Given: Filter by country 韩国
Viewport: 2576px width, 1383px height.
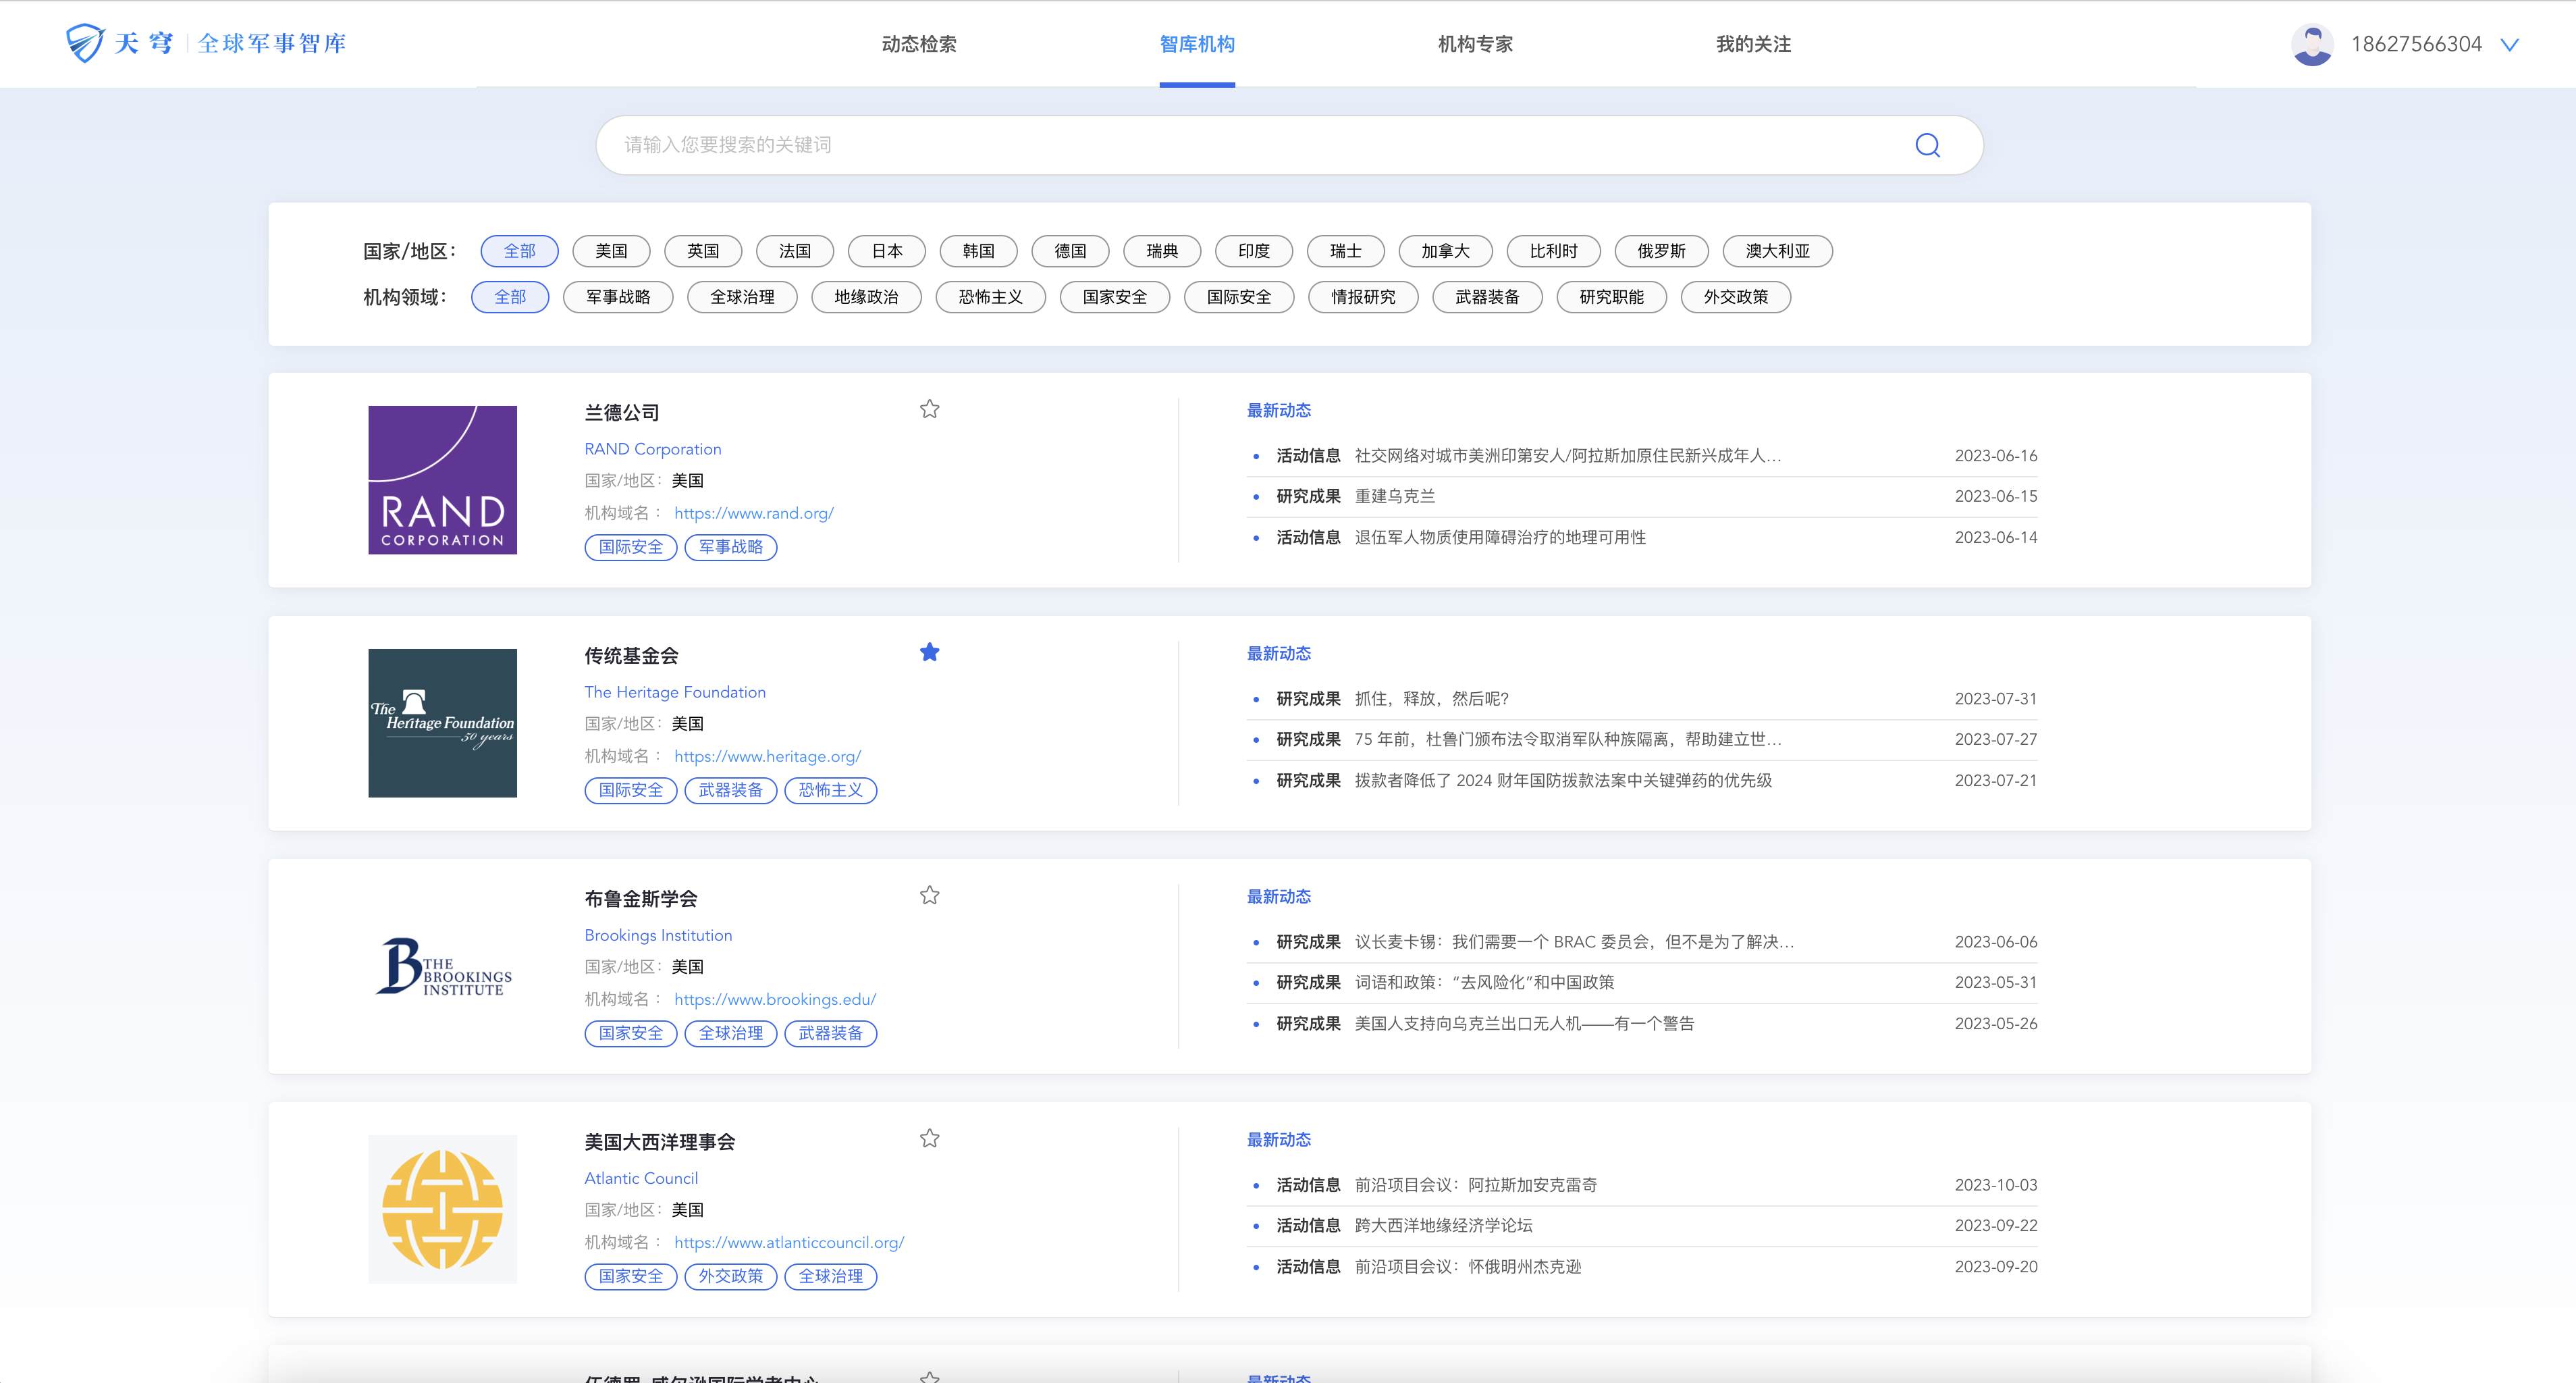Looking at the screenshot, I should pyautogui.click(x=979, y=251).
